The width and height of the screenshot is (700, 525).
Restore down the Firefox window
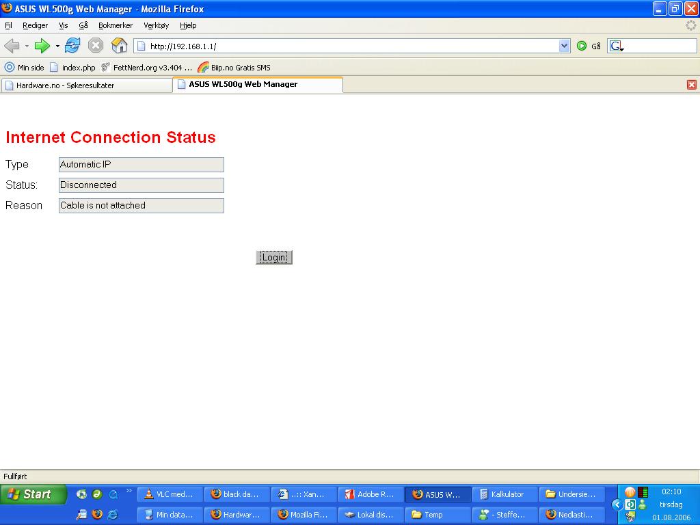675,8
